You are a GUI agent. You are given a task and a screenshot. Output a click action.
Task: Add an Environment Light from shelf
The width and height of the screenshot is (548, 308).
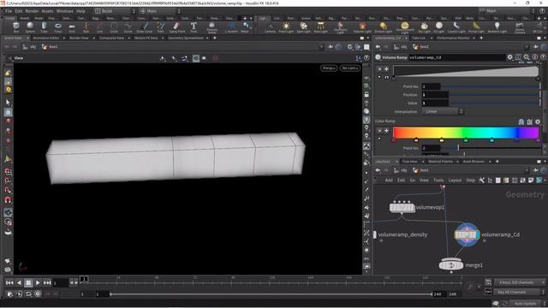coord(405,27)
